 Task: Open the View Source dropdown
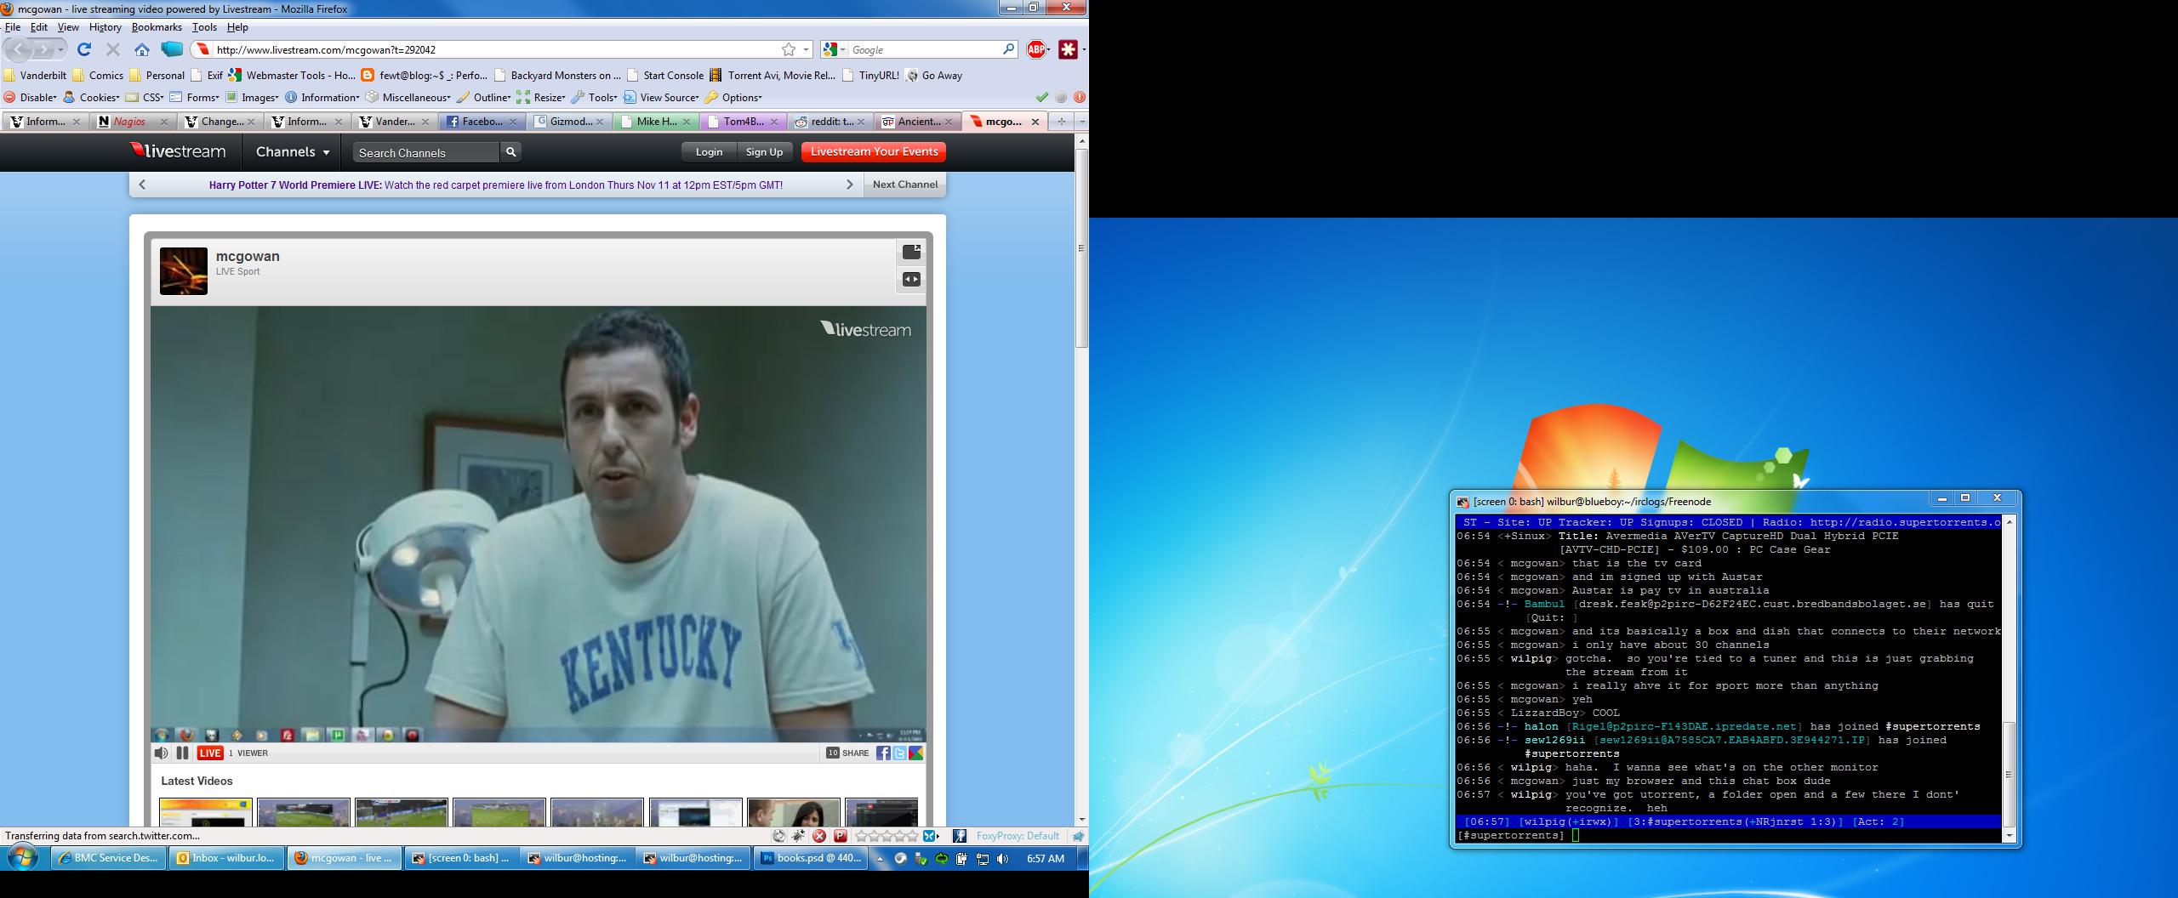point(660,97)
